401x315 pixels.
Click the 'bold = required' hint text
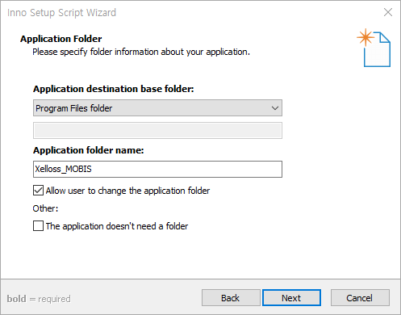click(39, 299)
